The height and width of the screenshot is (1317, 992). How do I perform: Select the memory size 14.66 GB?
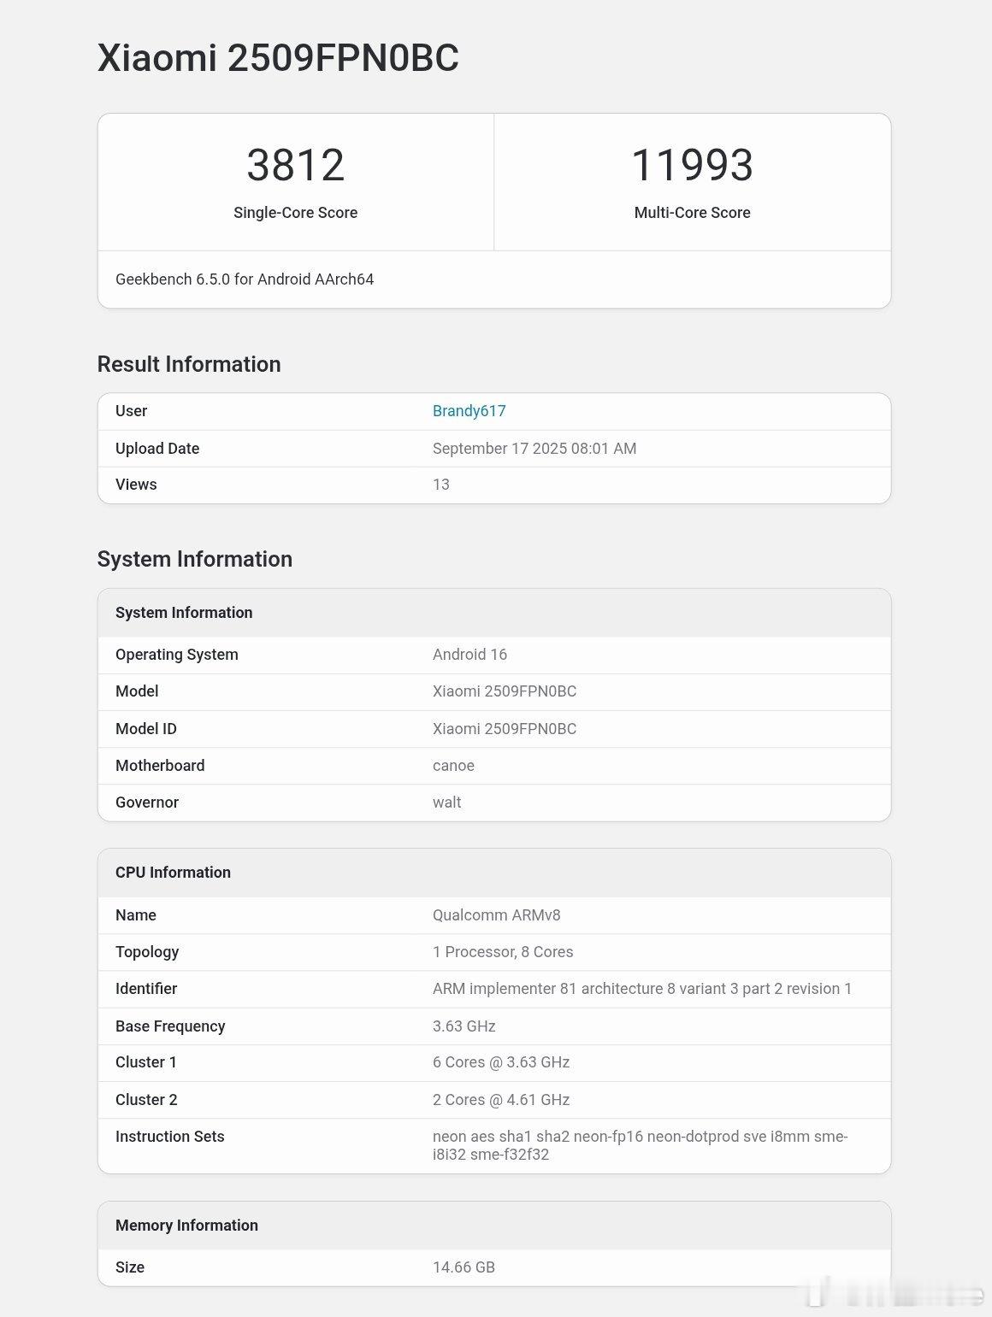464,1267
